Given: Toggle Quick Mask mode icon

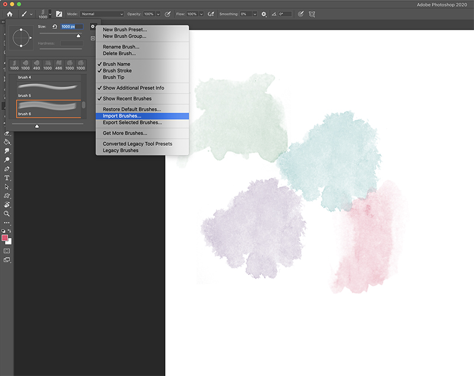Looking at the screenshot, I should coord(7,251).
